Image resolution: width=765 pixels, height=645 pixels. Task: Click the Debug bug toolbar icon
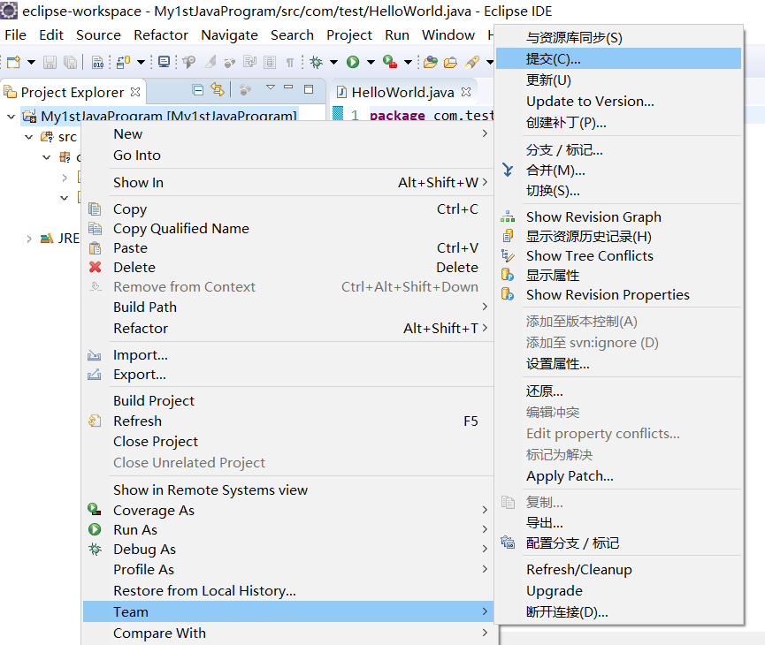(316, 62)
